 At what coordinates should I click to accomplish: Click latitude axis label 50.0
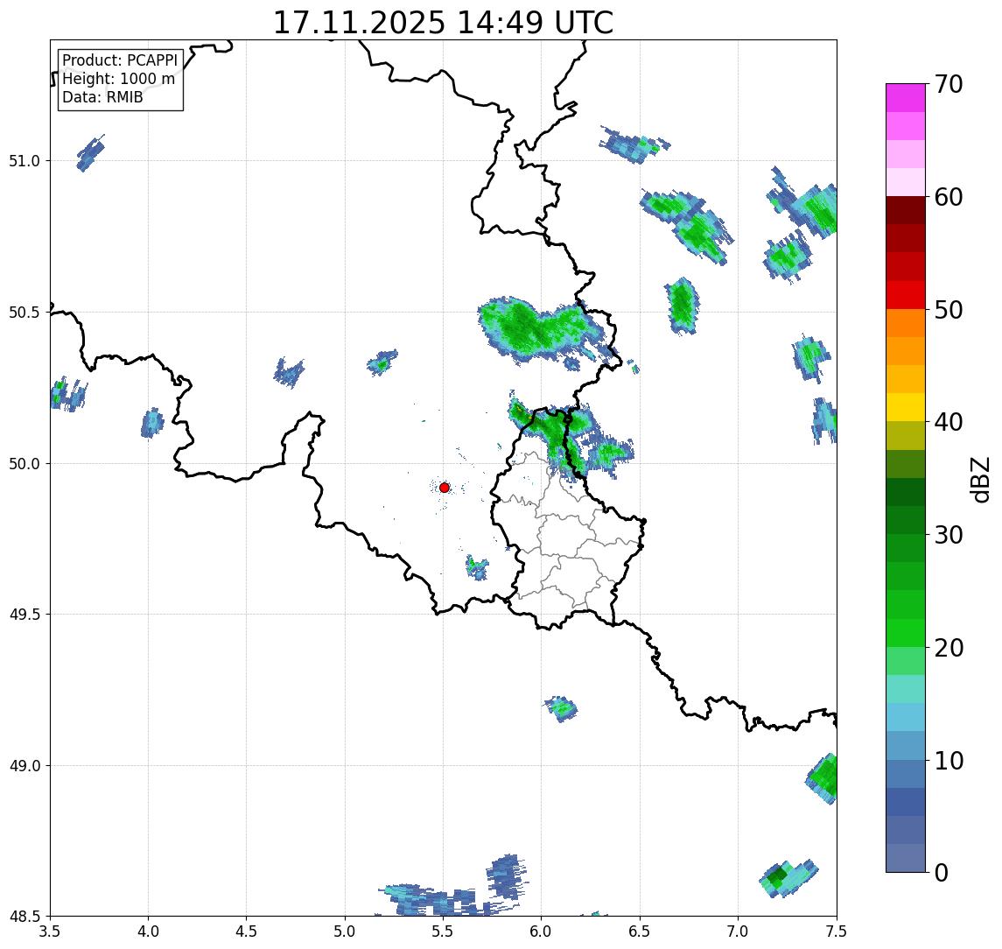[25, 463]
